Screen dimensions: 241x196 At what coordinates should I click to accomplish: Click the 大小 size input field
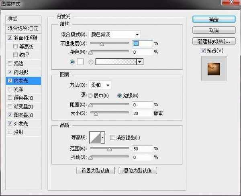point(142,113)
